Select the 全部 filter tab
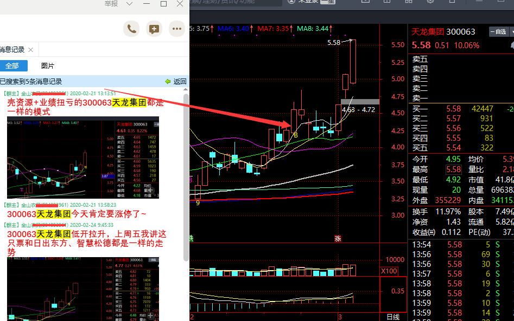The height and width of the screenshot is (321, 514). tap(12, 65)
